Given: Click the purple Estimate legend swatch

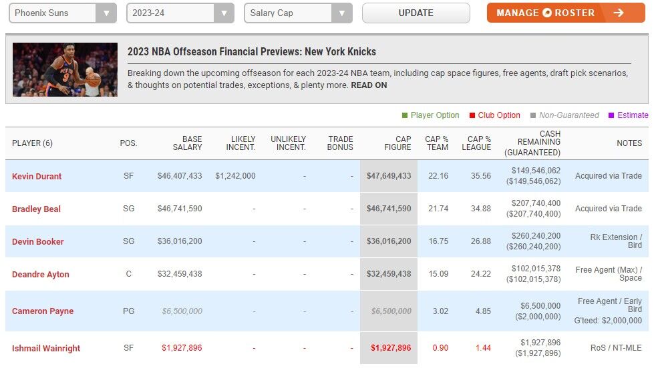Looking at the screenshot, I should 611,115.
